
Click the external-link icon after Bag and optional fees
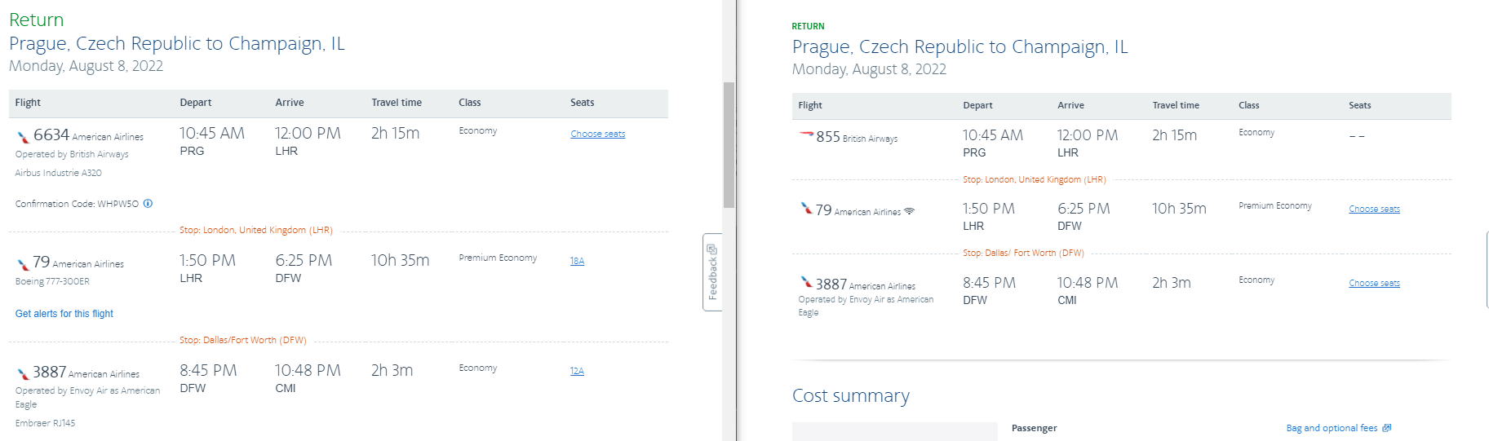tap(1387, 428)
